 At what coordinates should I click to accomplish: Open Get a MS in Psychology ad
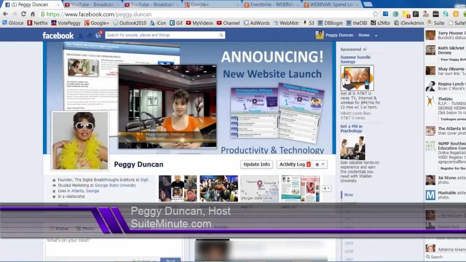(351, 128)
